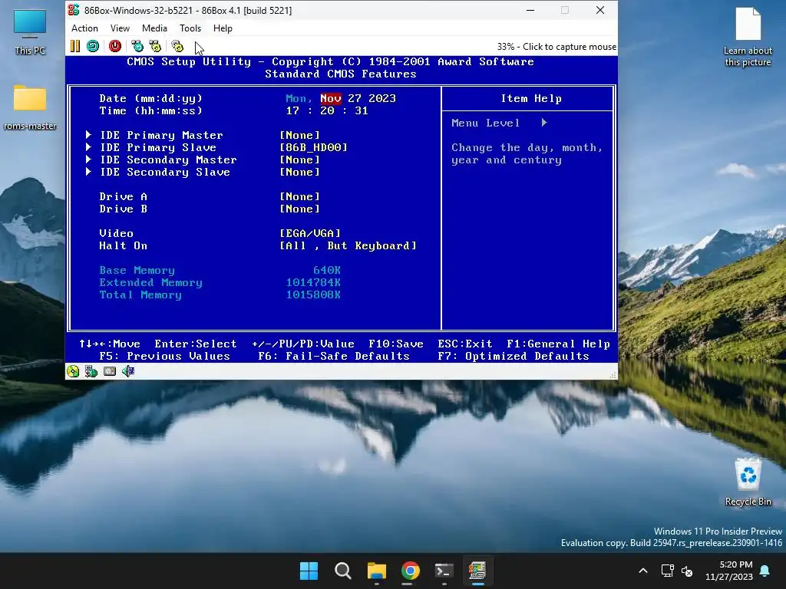Click the 86Box taskbar icon

[x=477, y=571]
